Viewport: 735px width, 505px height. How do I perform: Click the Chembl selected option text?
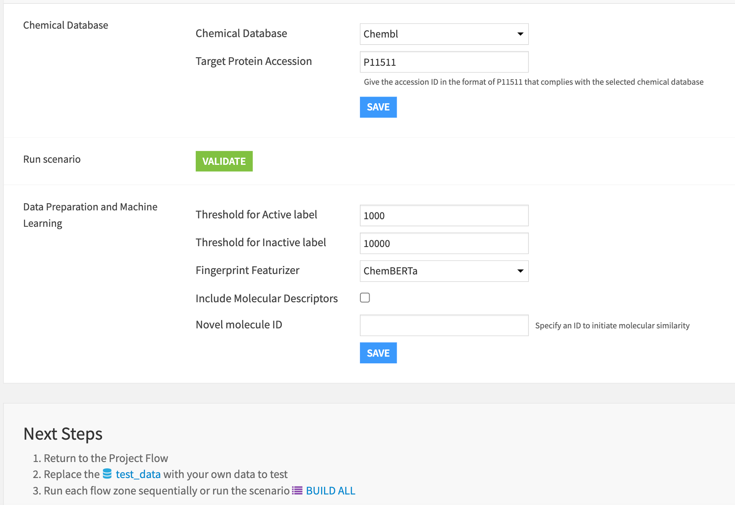coord(380,34)
